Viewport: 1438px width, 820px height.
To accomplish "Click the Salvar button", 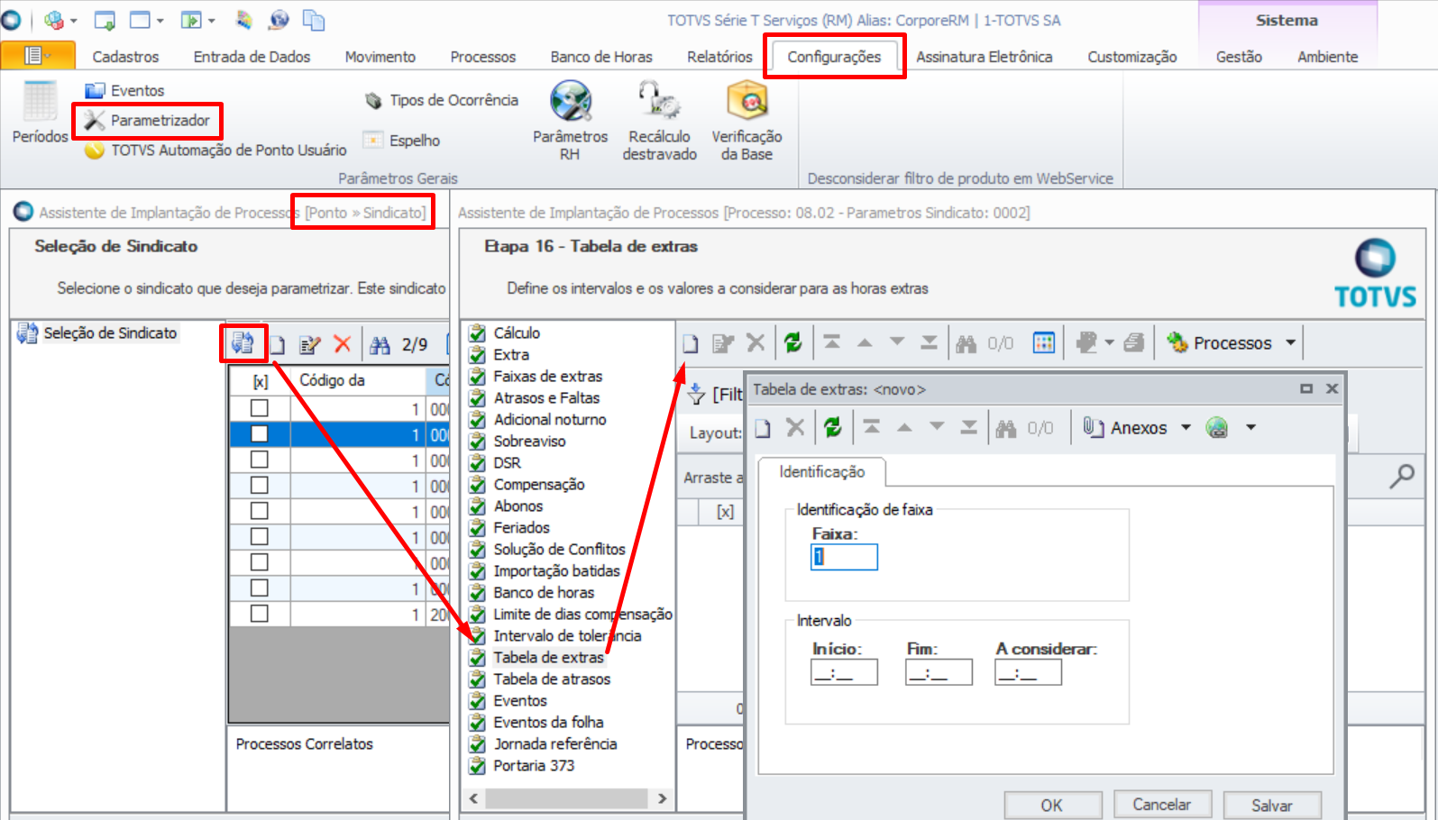I will (1271, 805).
